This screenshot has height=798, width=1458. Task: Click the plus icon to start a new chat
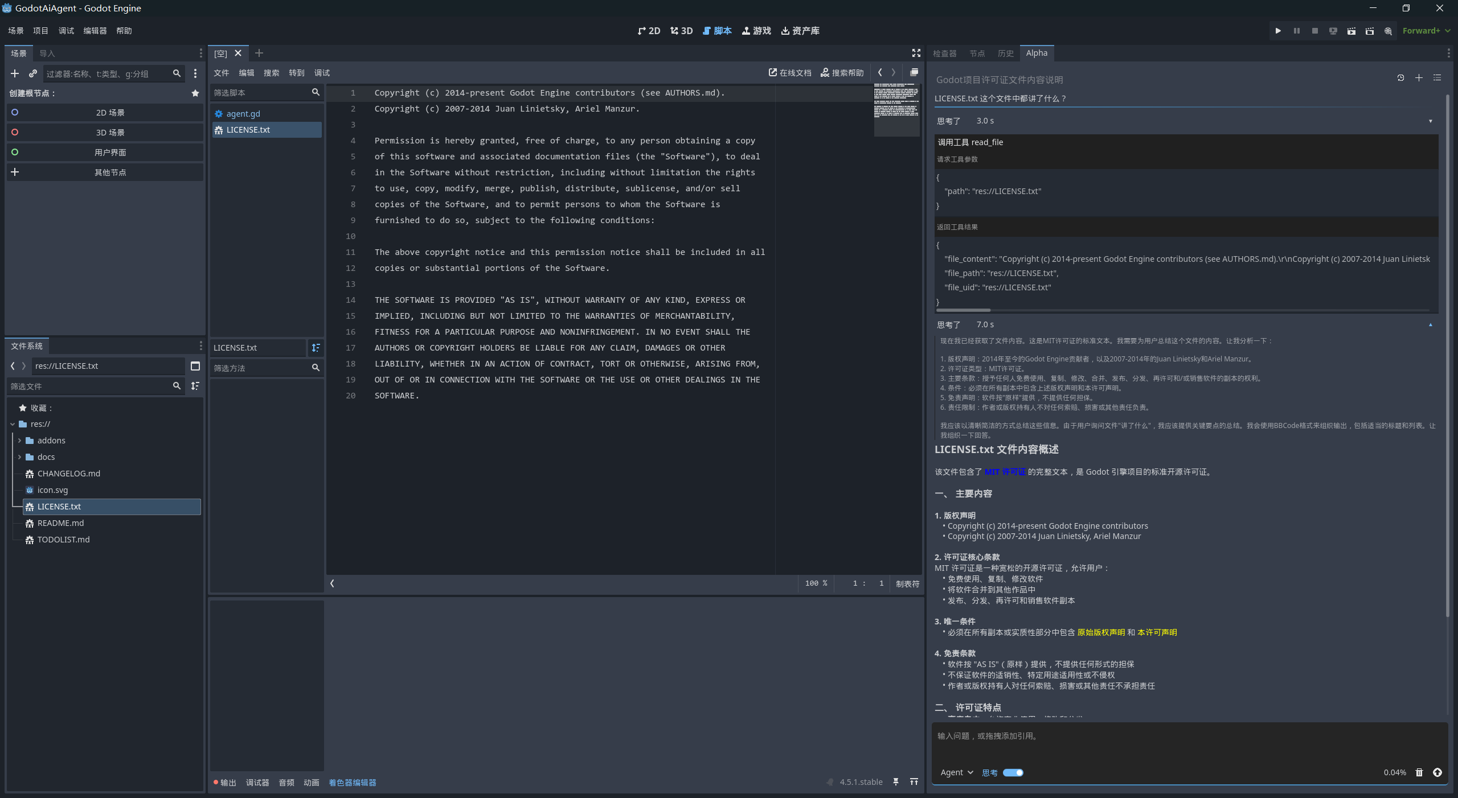1419,78
